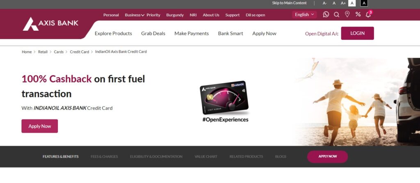Reset font to default A size
The image size is (420, 183).
point(334,3)
